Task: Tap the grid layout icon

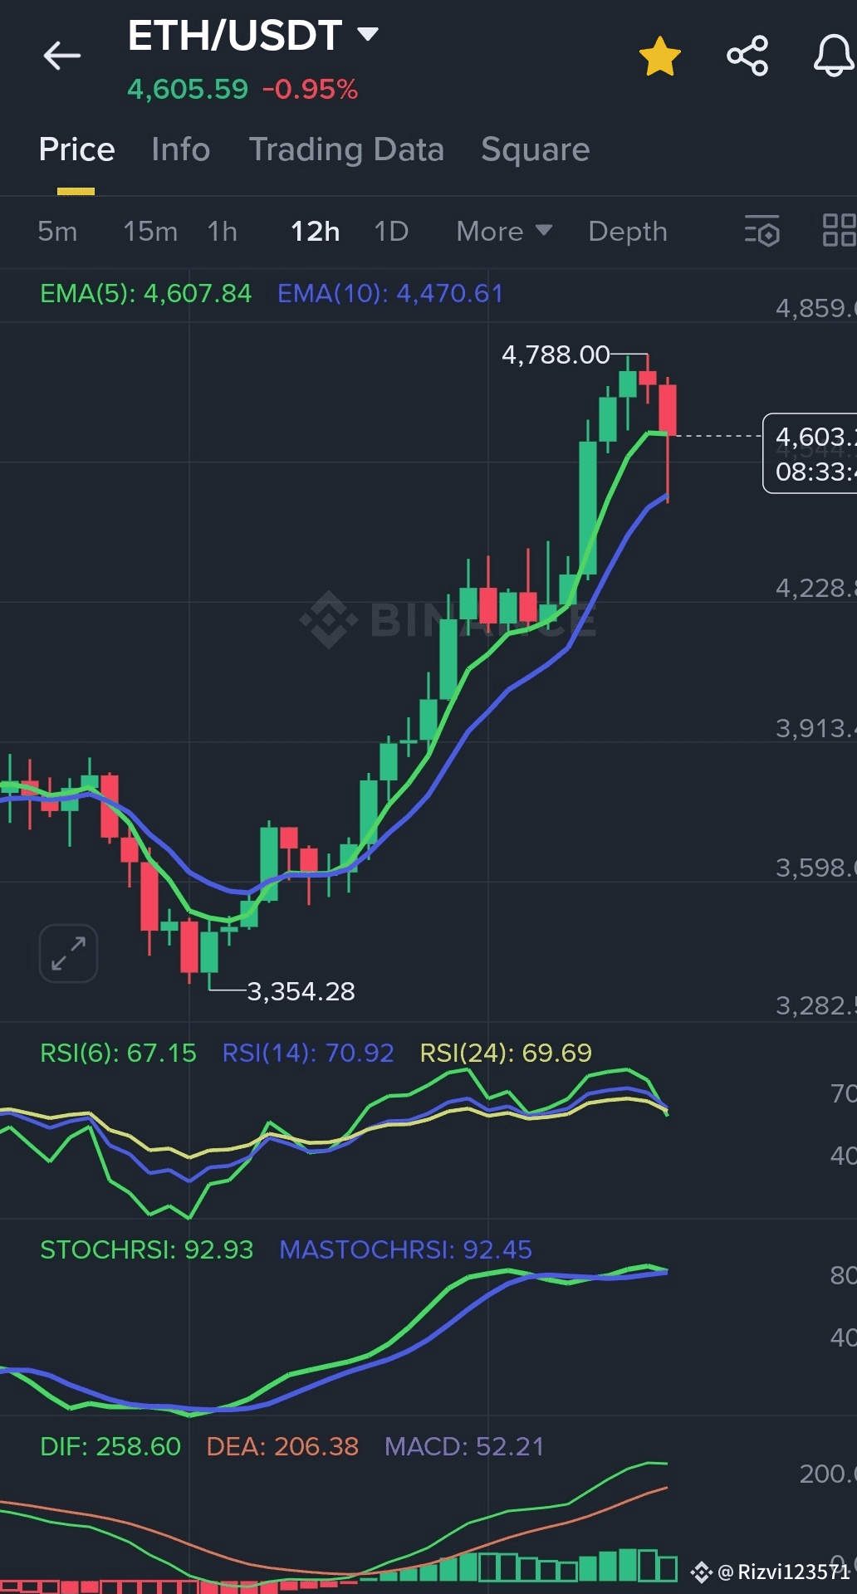Action: tap(839, 231)
